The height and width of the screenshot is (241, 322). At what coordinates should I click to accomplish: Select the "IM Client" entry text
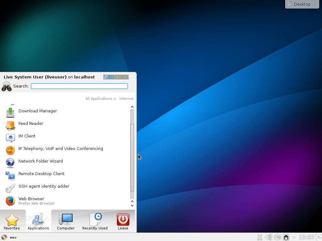pos(27,136)
